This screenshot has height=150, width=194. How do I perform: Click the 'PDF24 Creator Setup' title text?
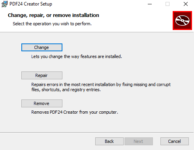click(x=31, y=4)
